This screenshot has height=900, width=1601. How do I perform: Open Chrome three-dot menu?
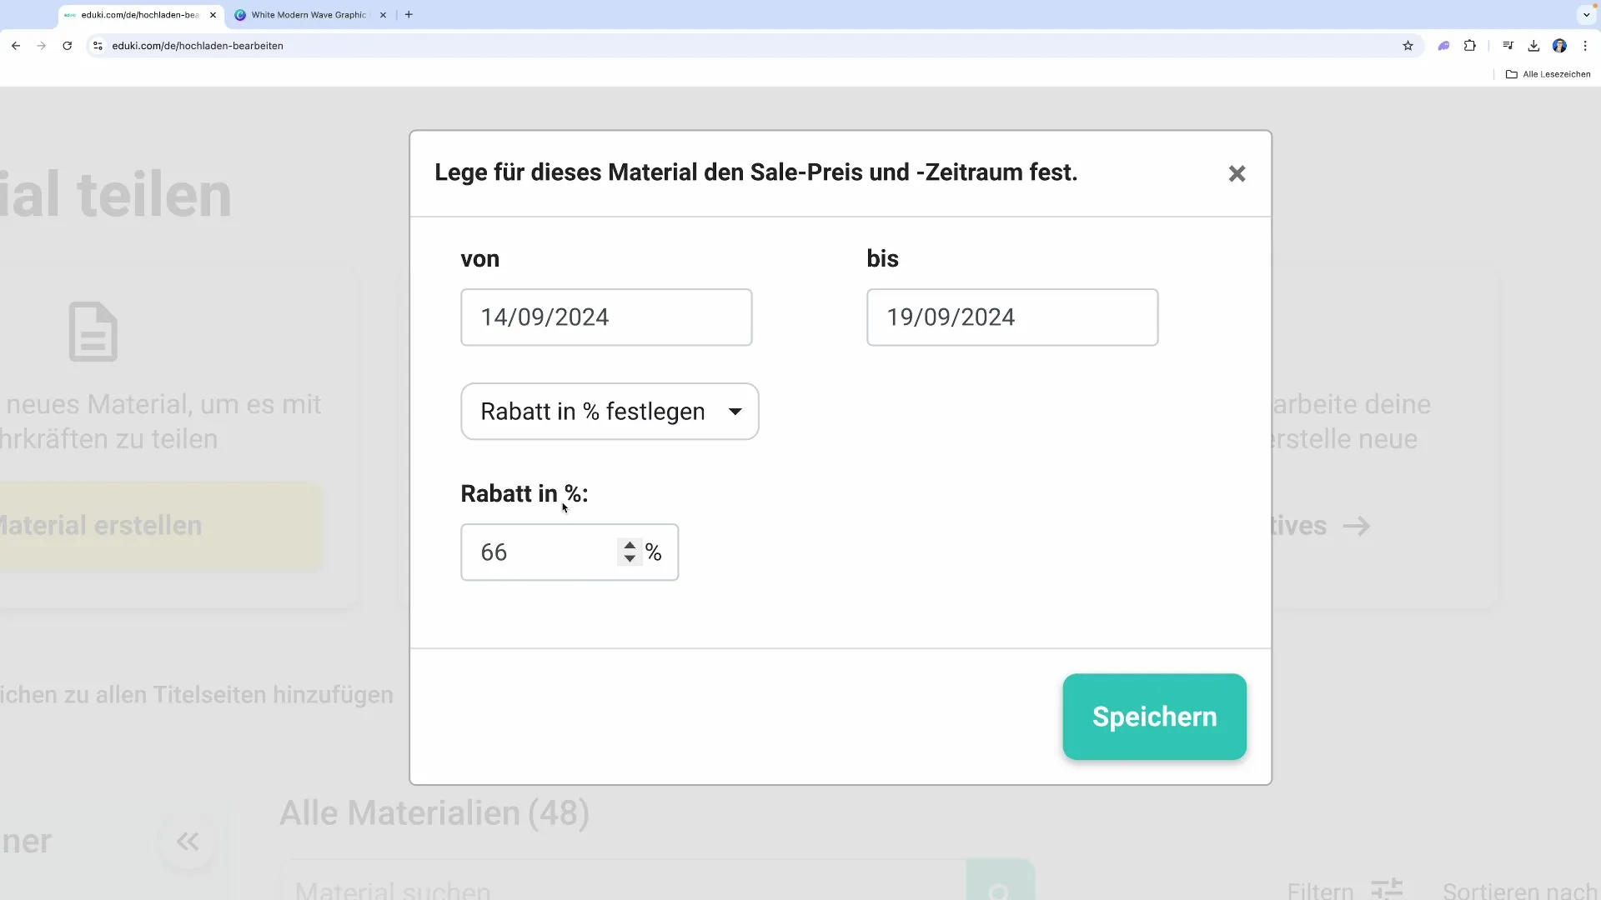pyautogui.click(x=1585, y=46)
